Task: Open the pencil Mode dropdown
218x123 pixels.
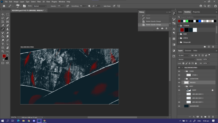Action: [40, 6]
